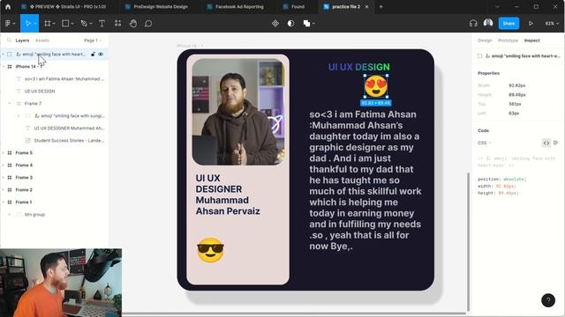Click the help question mark button
The height and width of the screenshot is (317, 565).
548,300
